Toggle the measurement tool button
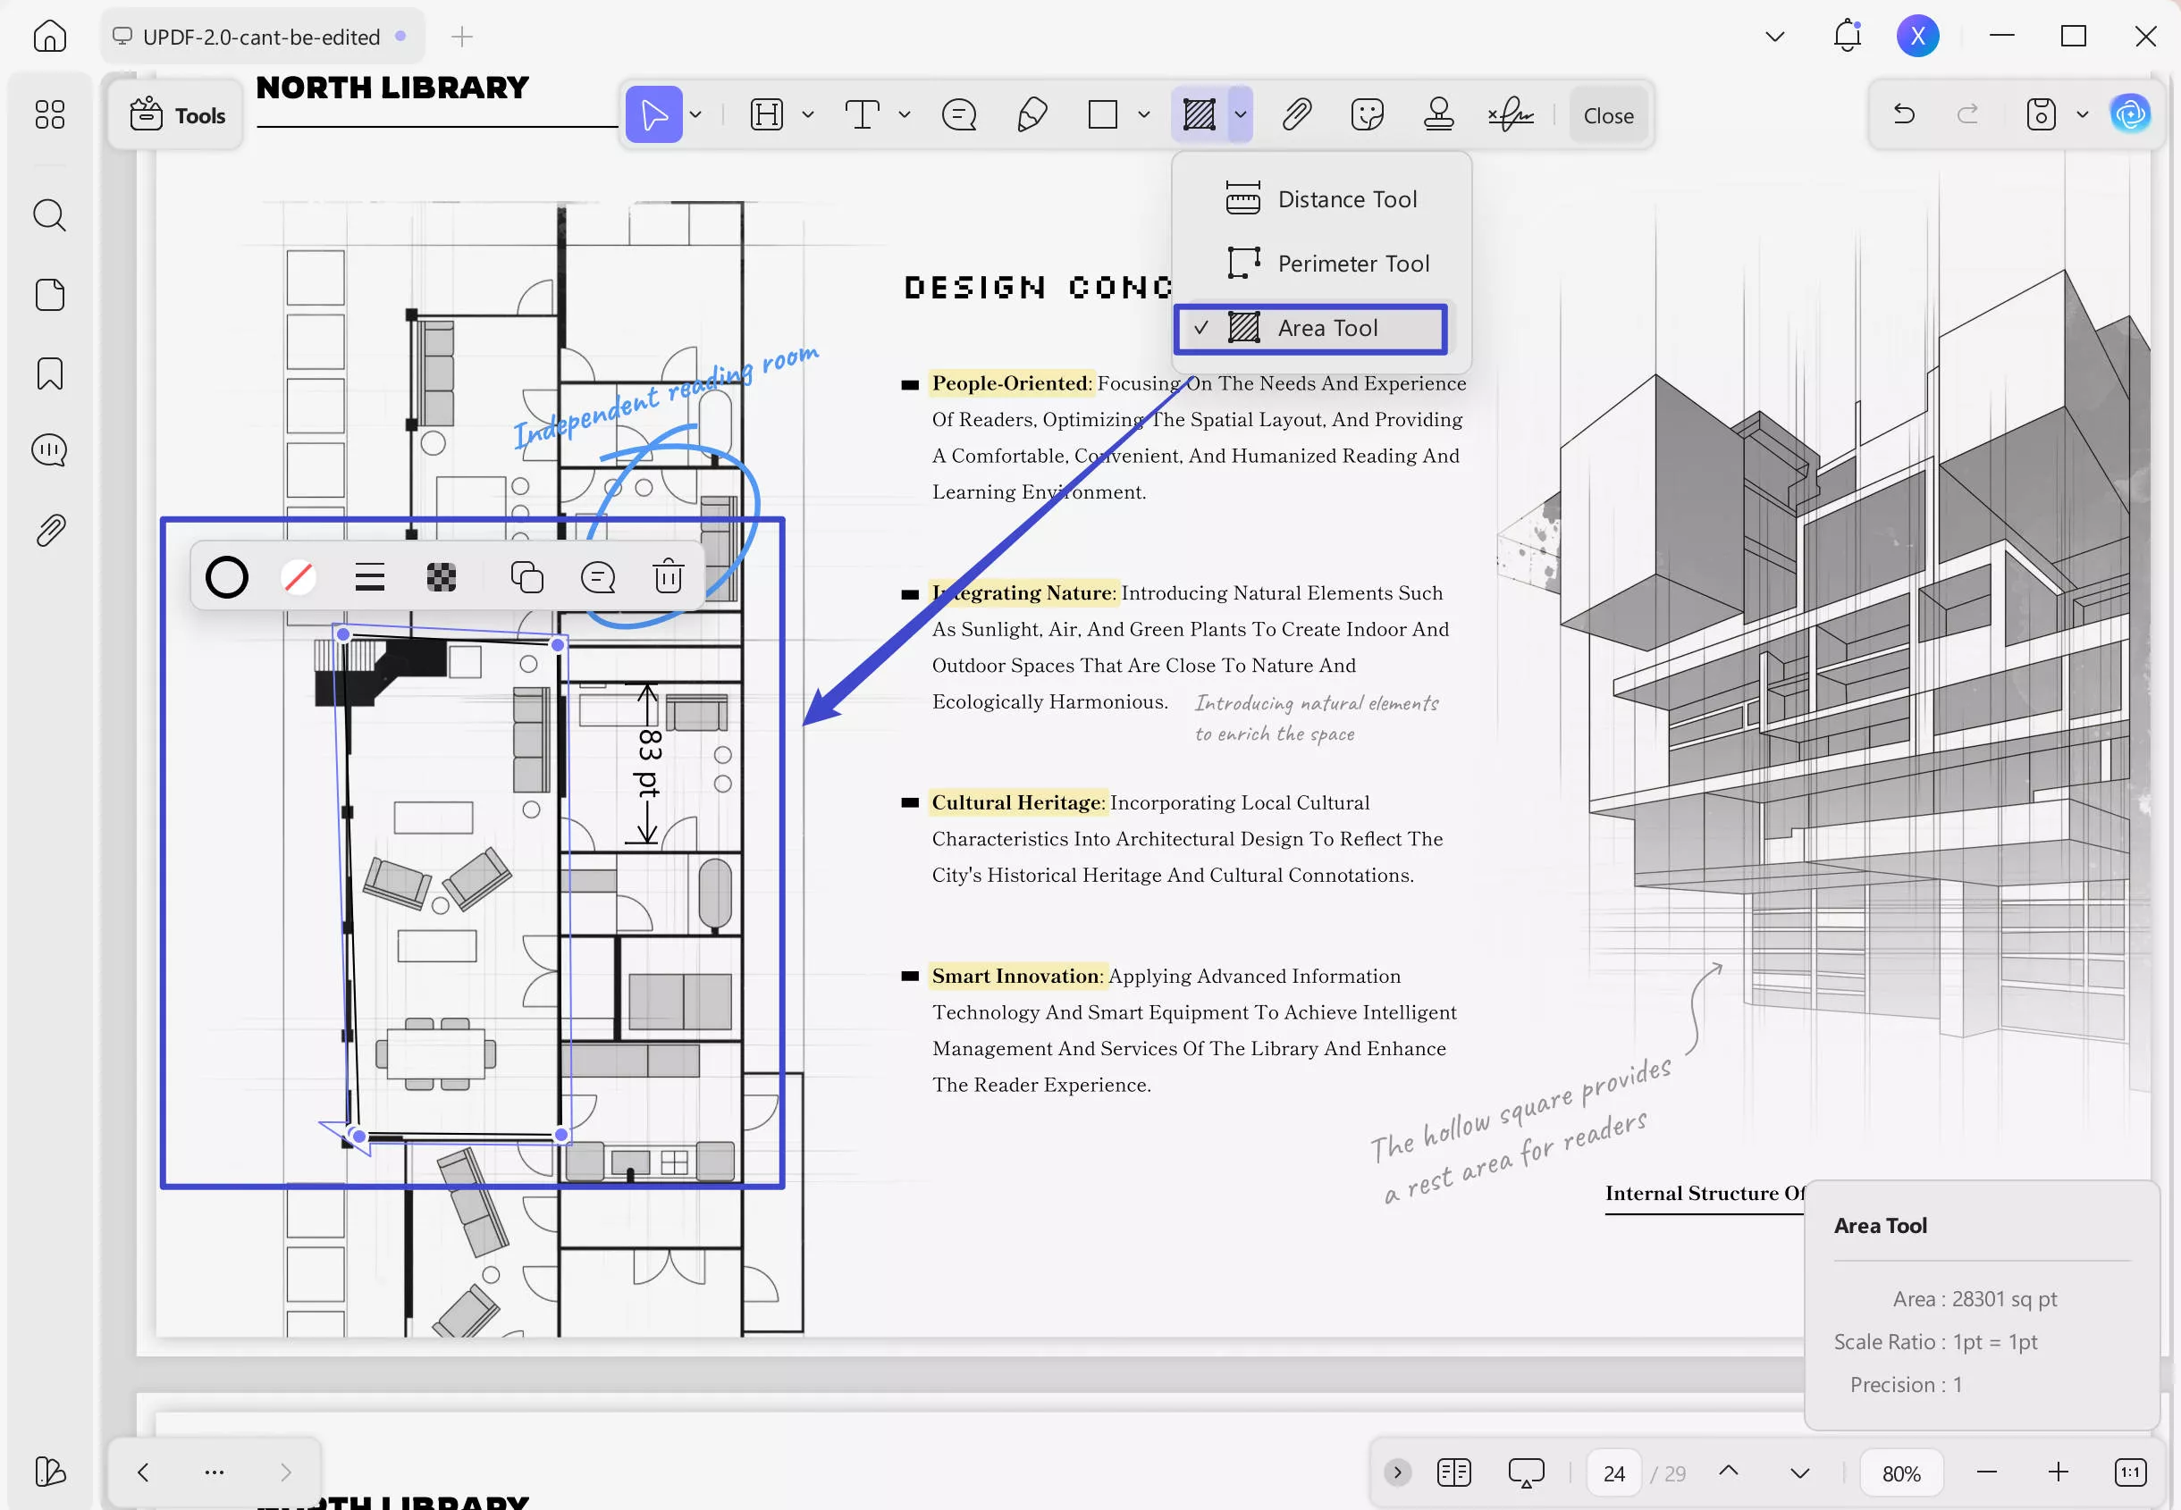Viewport: 2181px width, 1510px height. [x=1199, y=114]
